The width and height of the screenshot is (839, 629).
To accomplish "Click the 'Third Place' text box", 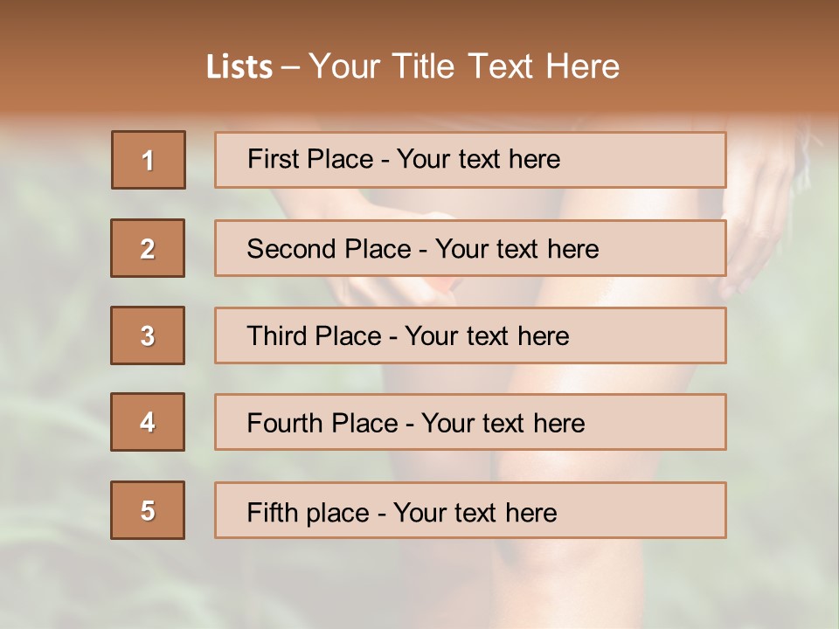I will click(x=470, y=335).
